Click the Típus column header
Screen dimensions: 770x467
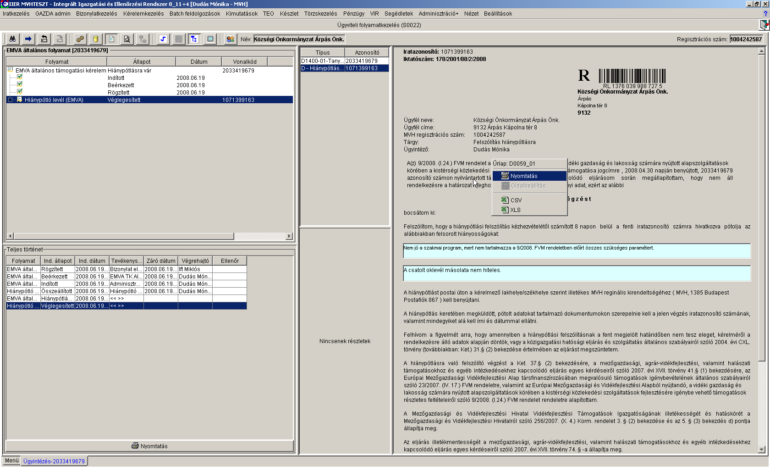323,53
